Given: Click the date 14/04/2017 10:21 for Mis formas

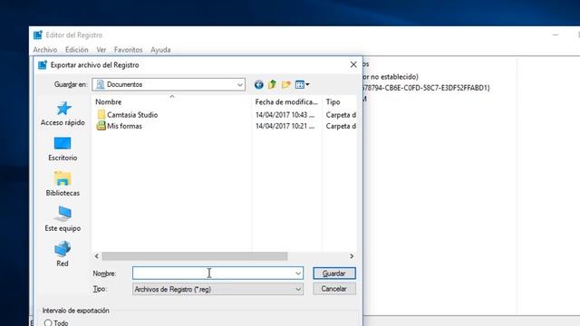Looking at the screenshot, I should 285,126.
